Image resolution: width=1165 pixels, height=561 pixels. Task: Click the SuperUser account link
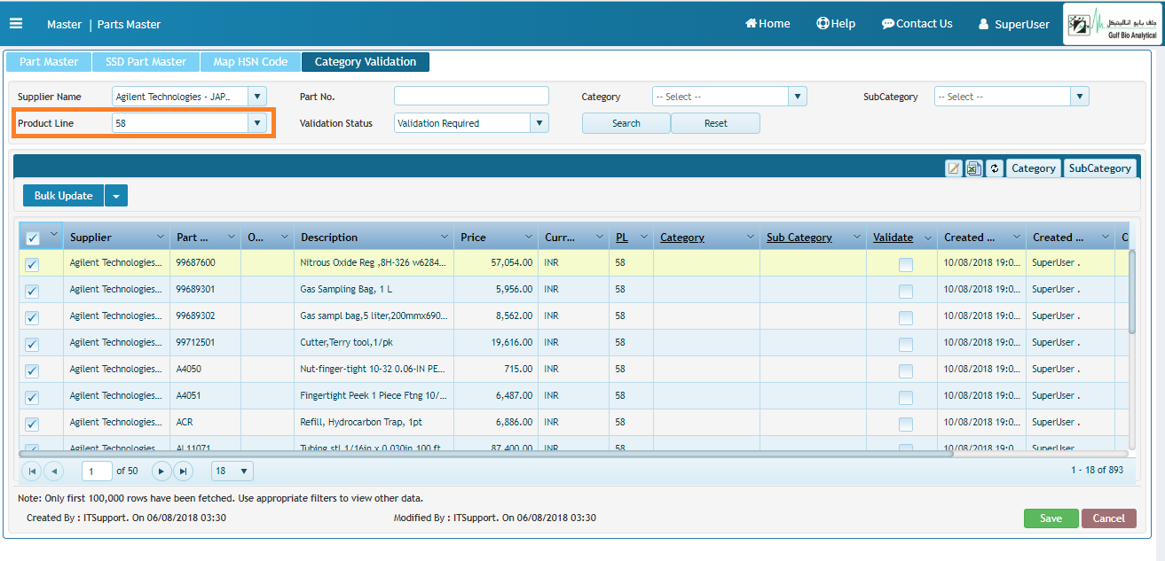click(x=1013, y=25)
